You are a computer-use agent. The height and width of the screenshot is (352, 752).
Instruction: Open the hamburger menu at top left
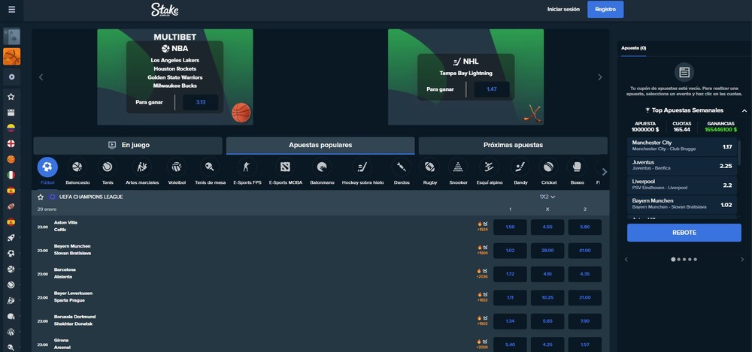click(x=11, y=10)
